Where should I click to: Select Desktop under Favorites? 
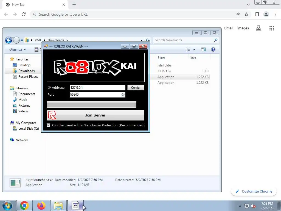click(24, 65)
